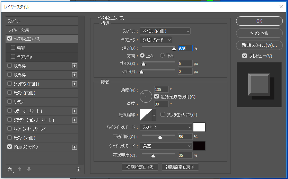Image resolution: width=288 pixels, height=179 pixels.
Task: Click the trash delete effect icon
Action: (78, 169)
